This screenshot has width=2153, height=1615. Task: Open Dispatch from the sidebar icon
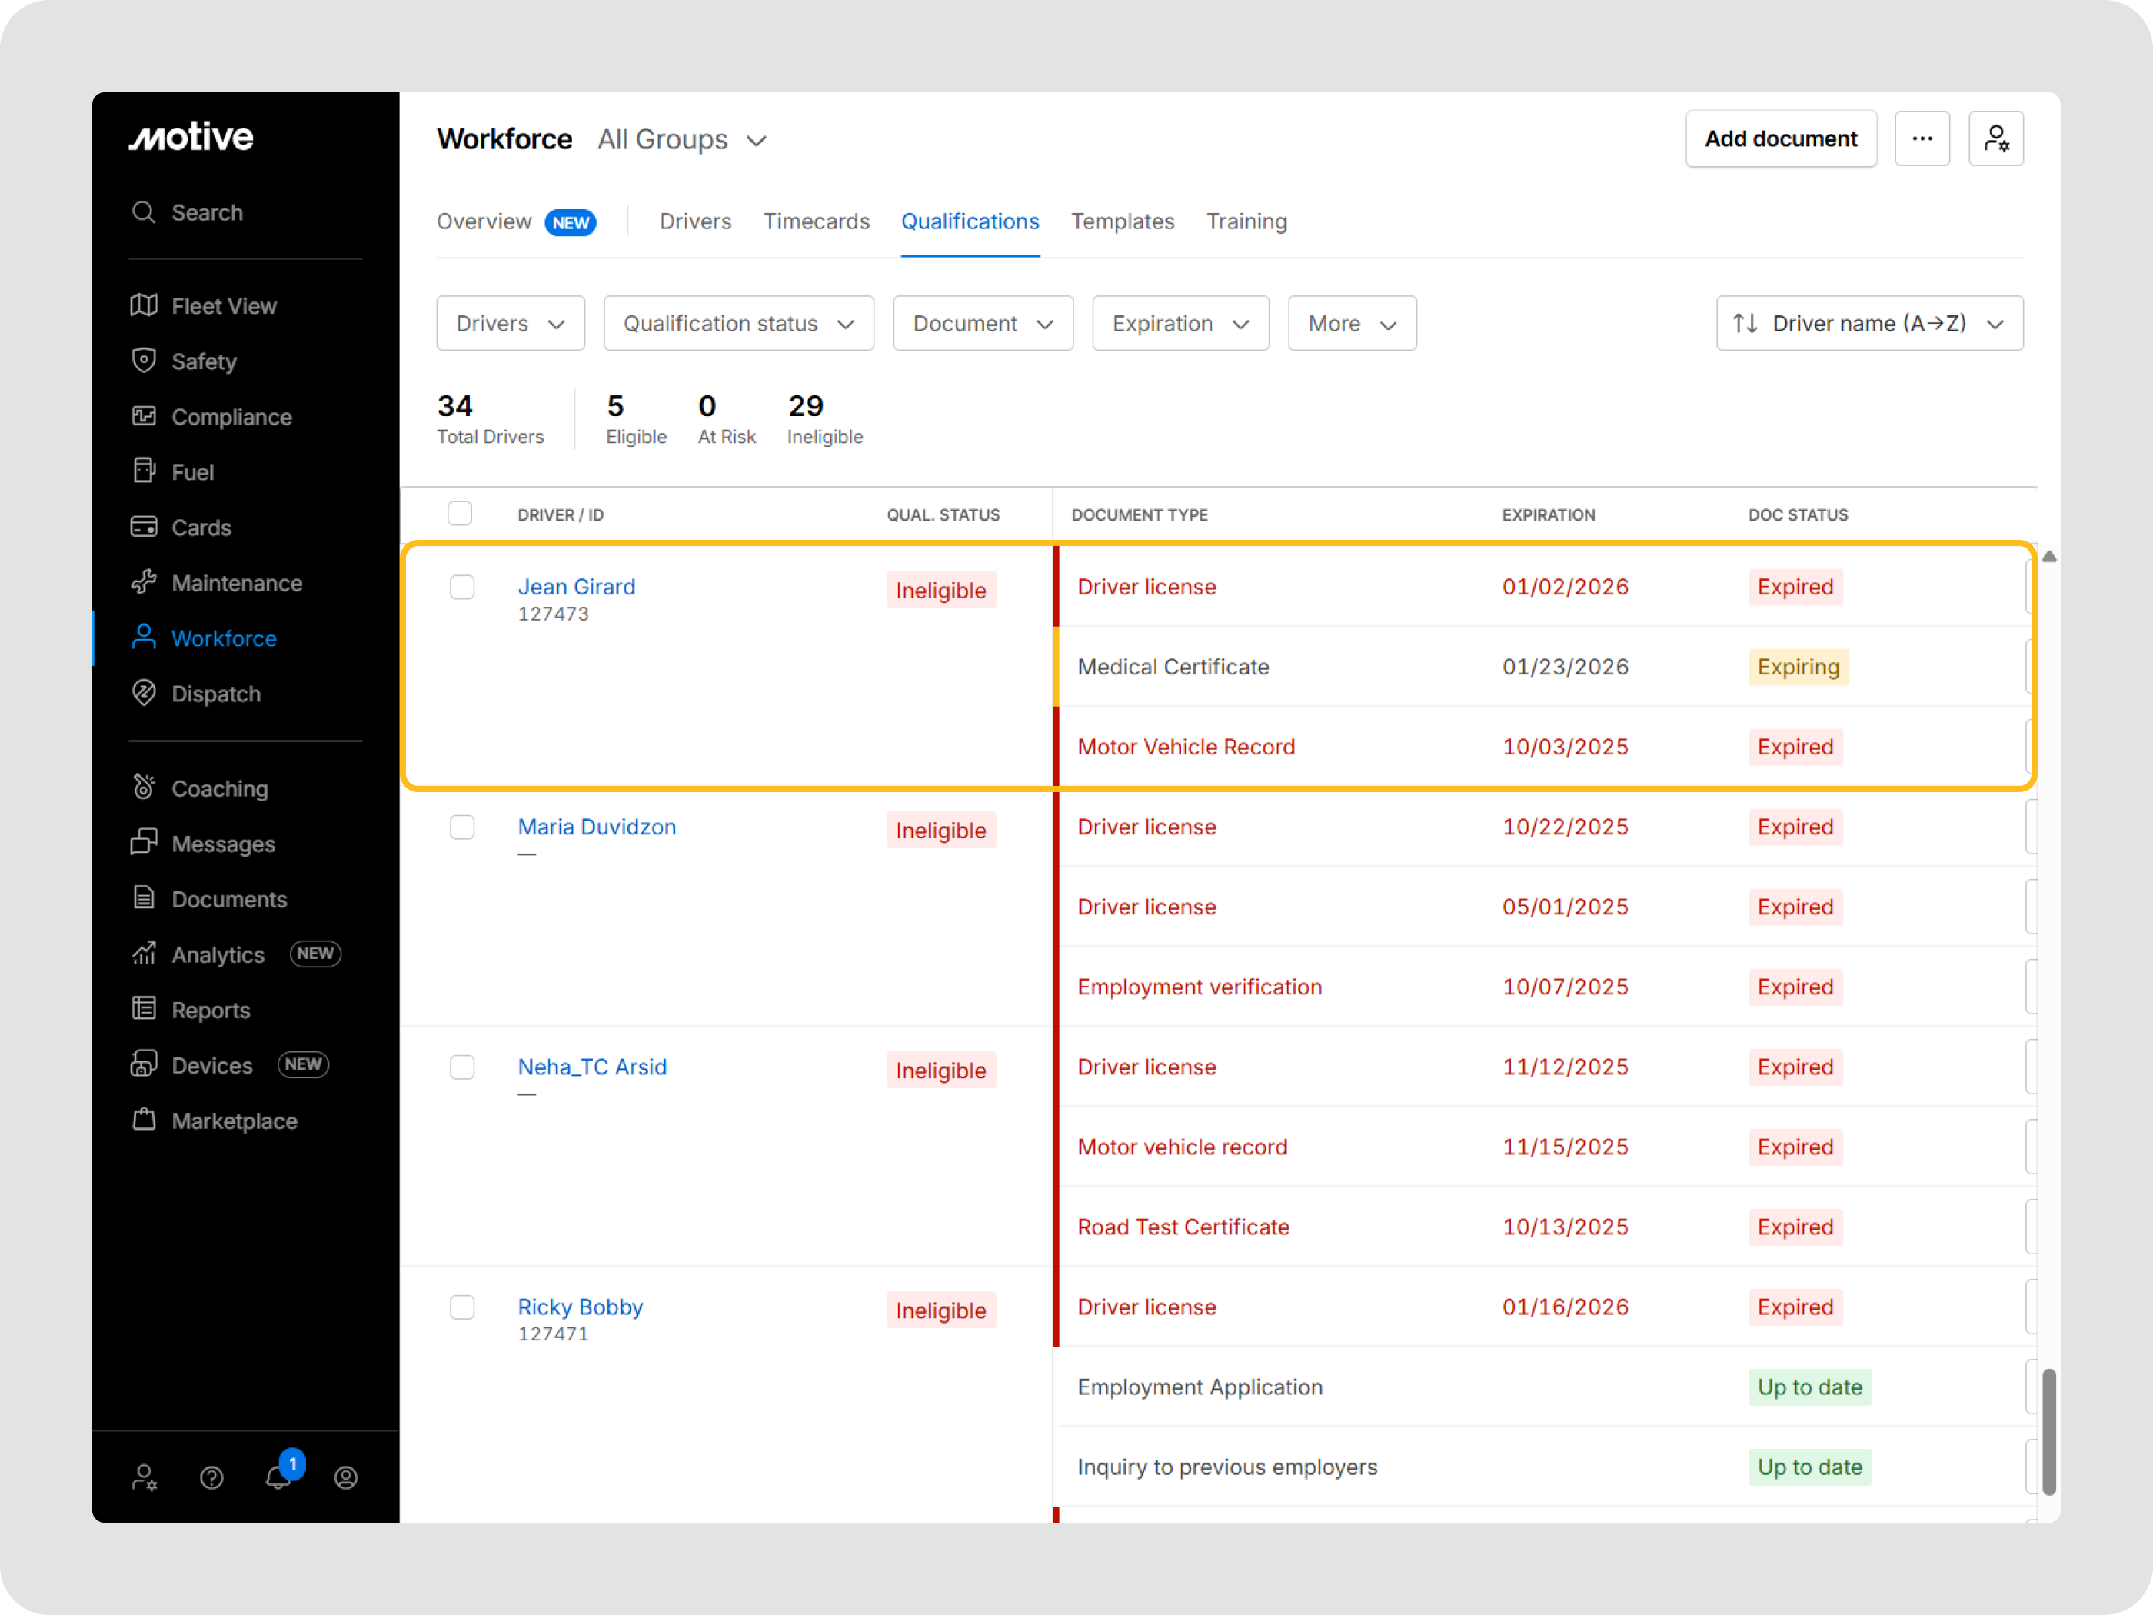[144, 693]
